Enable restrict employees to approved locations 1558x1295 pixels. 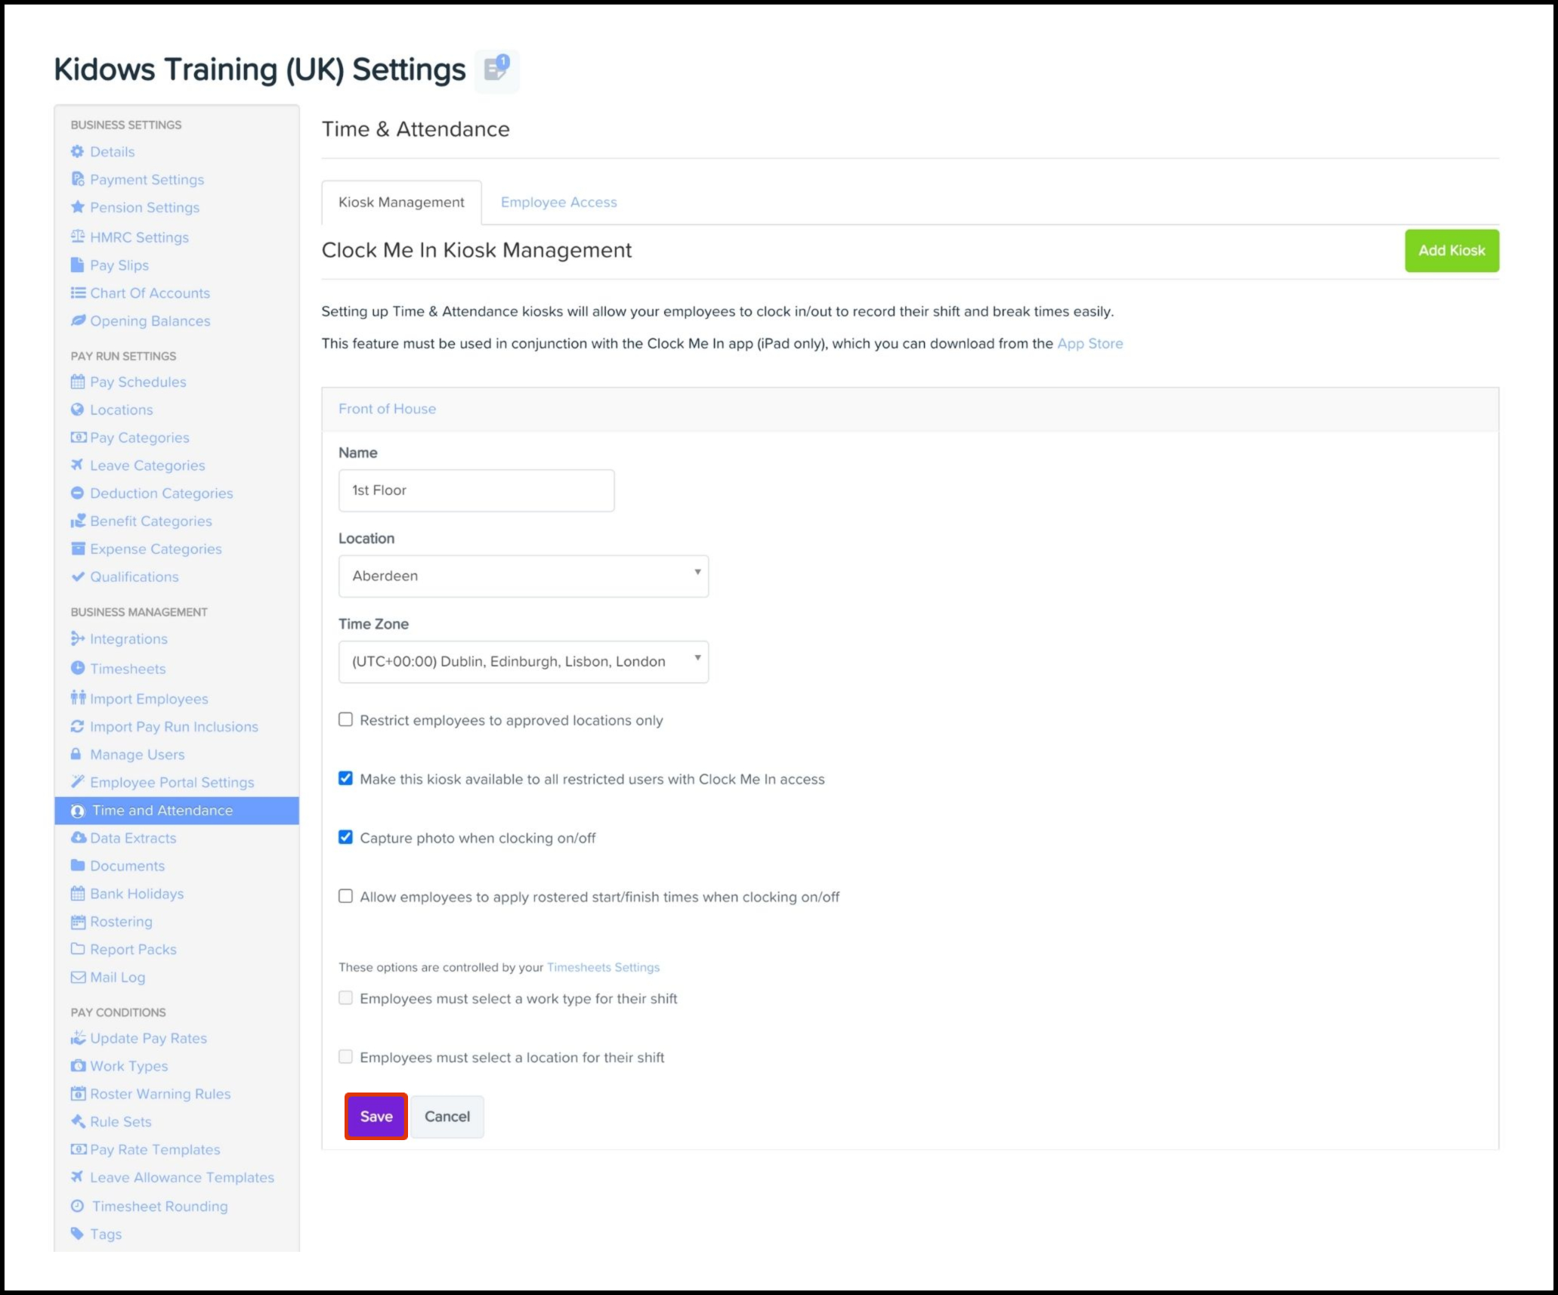[x=345, y=720]
